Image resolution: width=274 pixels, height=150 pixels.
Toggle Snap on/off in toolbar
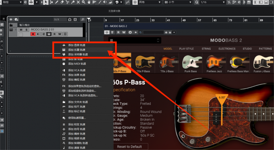135,2
